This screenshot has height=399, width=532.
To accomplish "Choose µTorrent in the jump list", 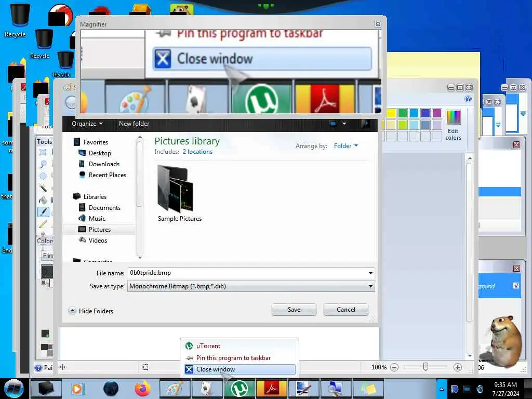I will click(x=240, y=346).
